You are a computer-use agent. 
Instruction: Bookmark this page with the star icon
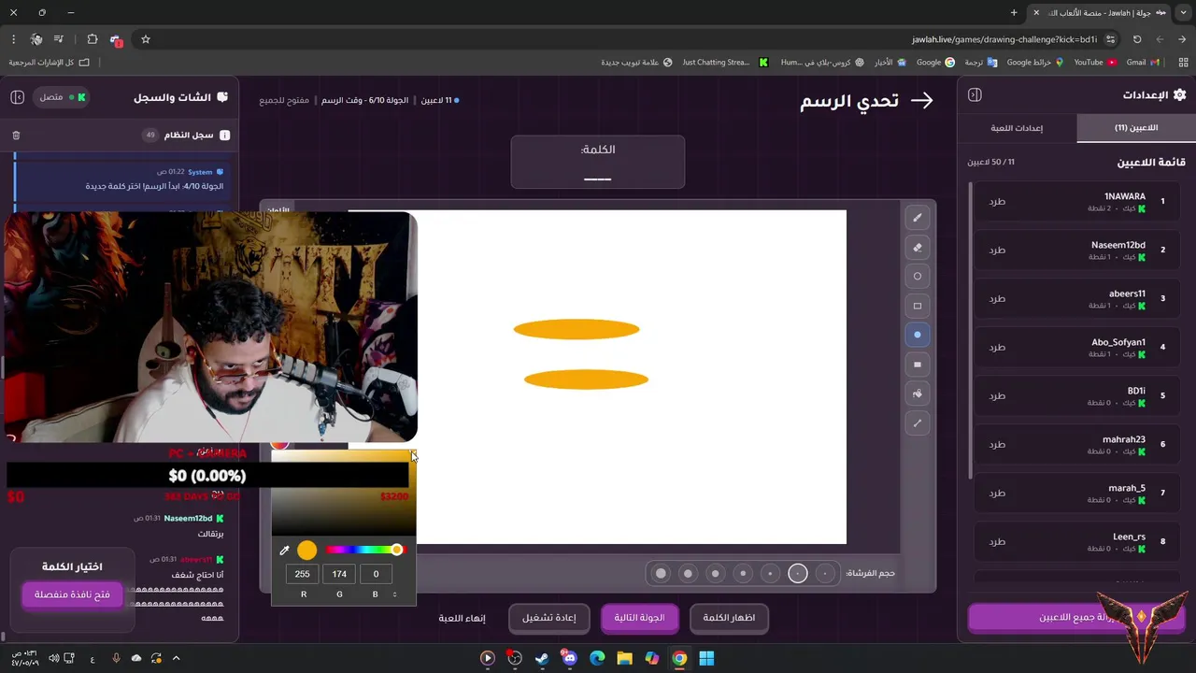[x=146, y=39]
